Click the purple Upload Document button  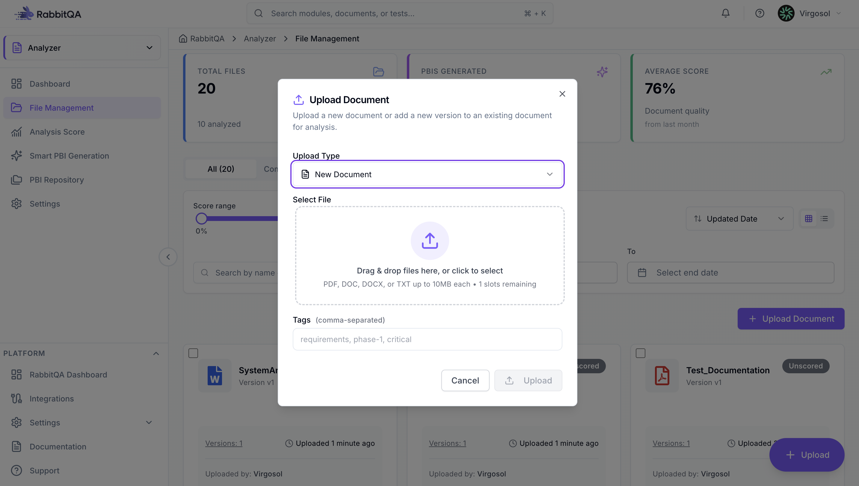[x=791, y=319]
